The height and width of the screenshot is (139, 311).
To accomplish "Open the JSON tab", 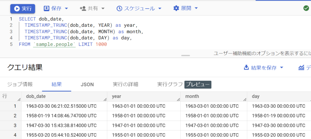I will pos(87,84).
